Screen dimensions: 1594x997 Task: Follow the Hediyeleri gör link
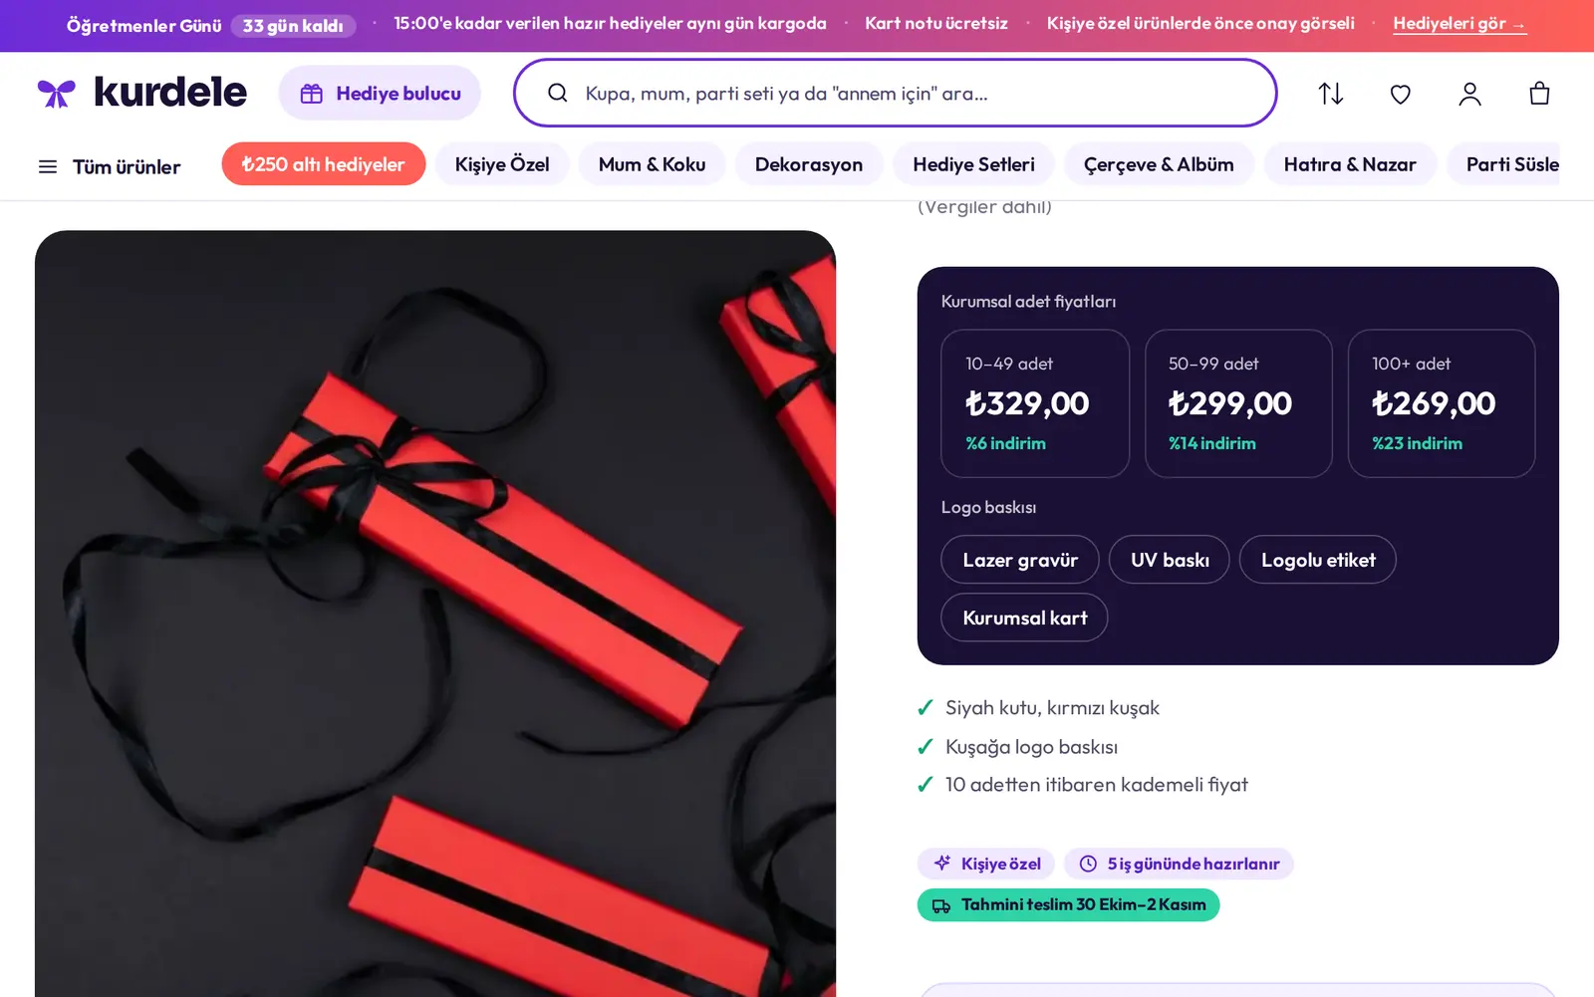pyautogui.click(x=1460, y=24)
